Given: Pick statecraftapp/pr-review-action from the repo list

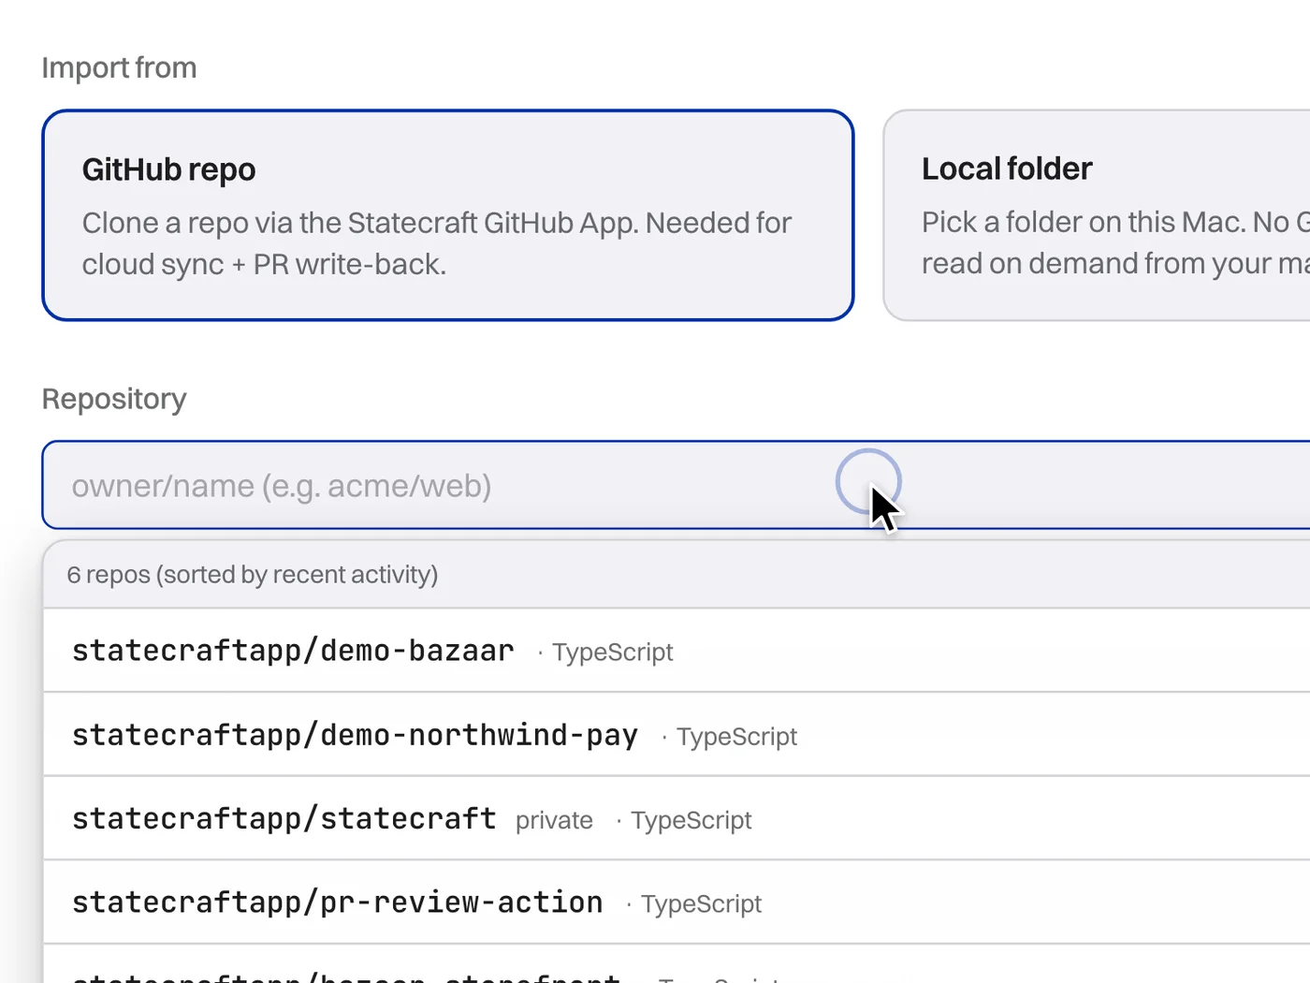Looking at the screenshot, I should 677,902.
